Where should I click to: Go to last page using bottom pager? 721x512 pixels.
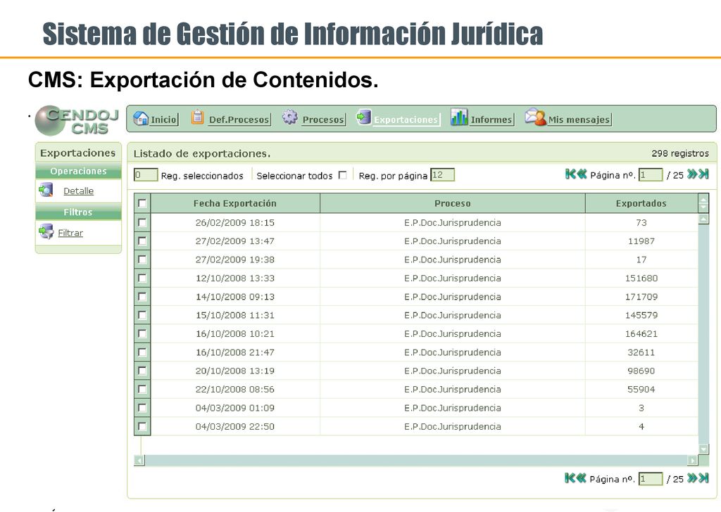click(x=703, y=478)
